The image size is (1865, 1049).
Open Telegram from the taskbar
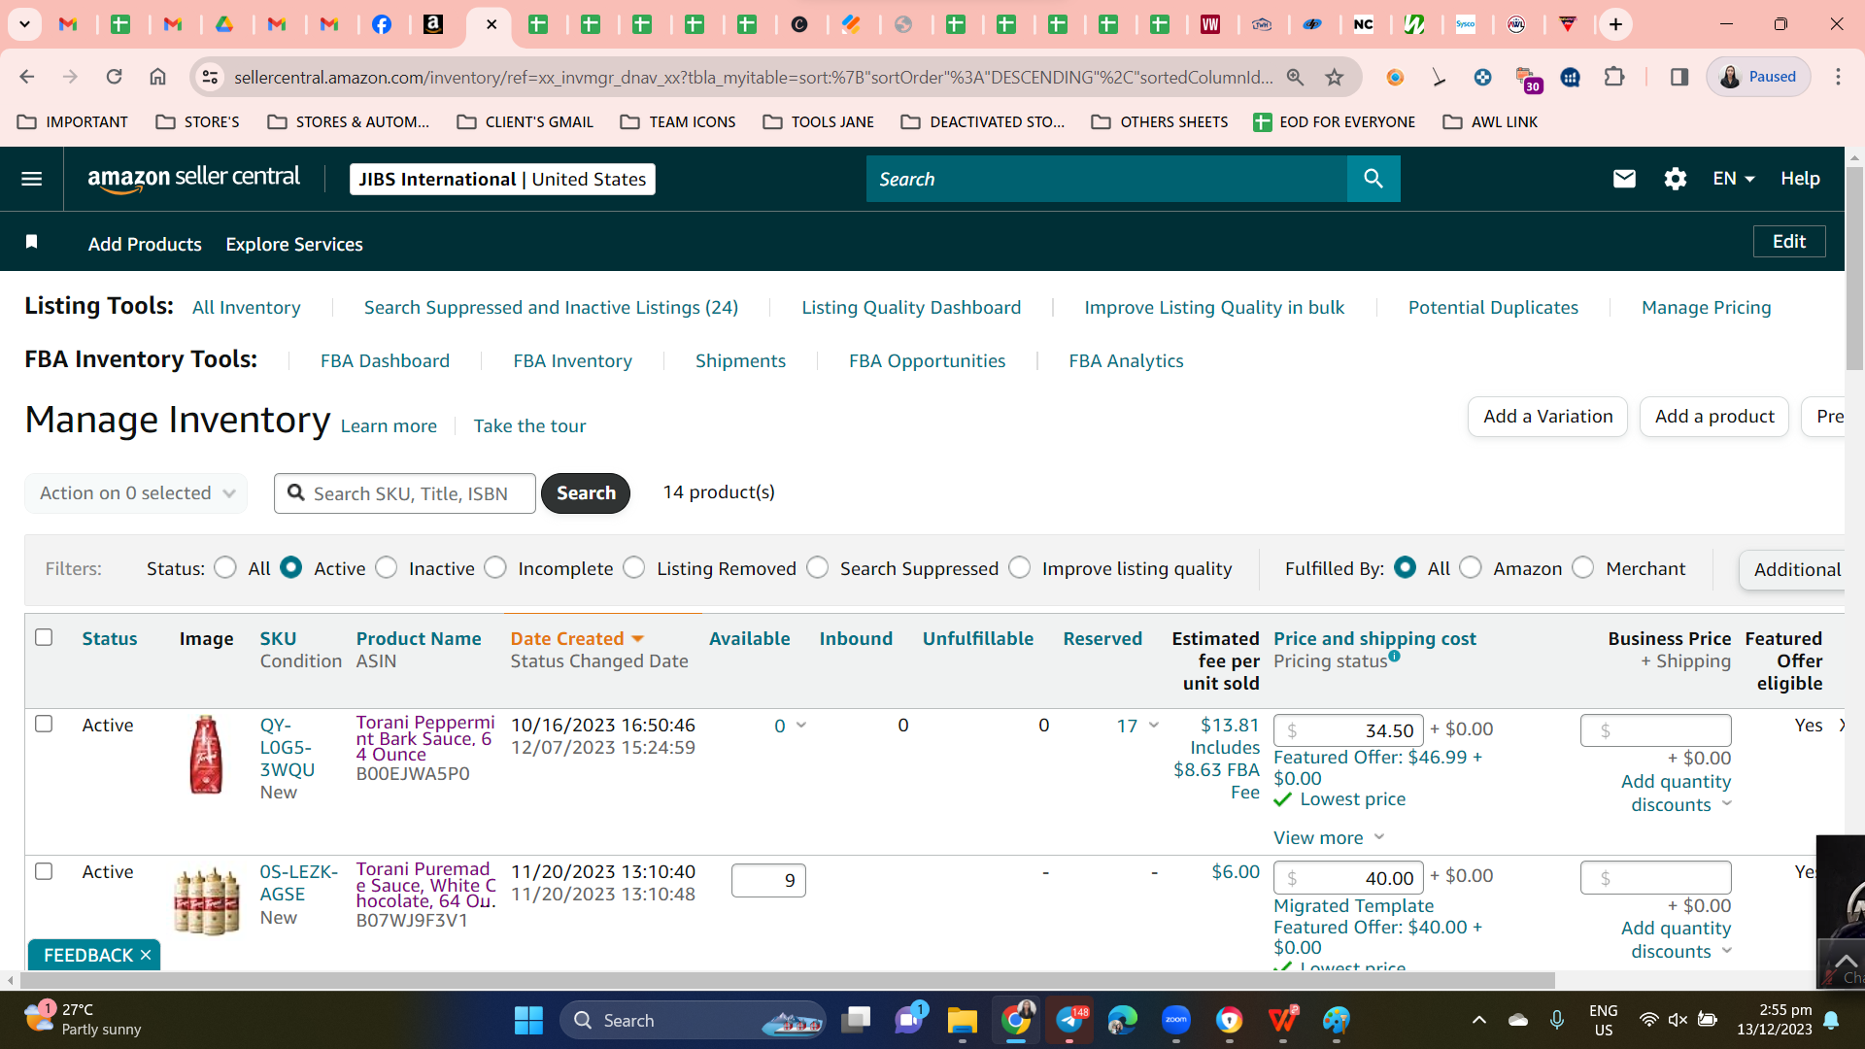1069,1020
